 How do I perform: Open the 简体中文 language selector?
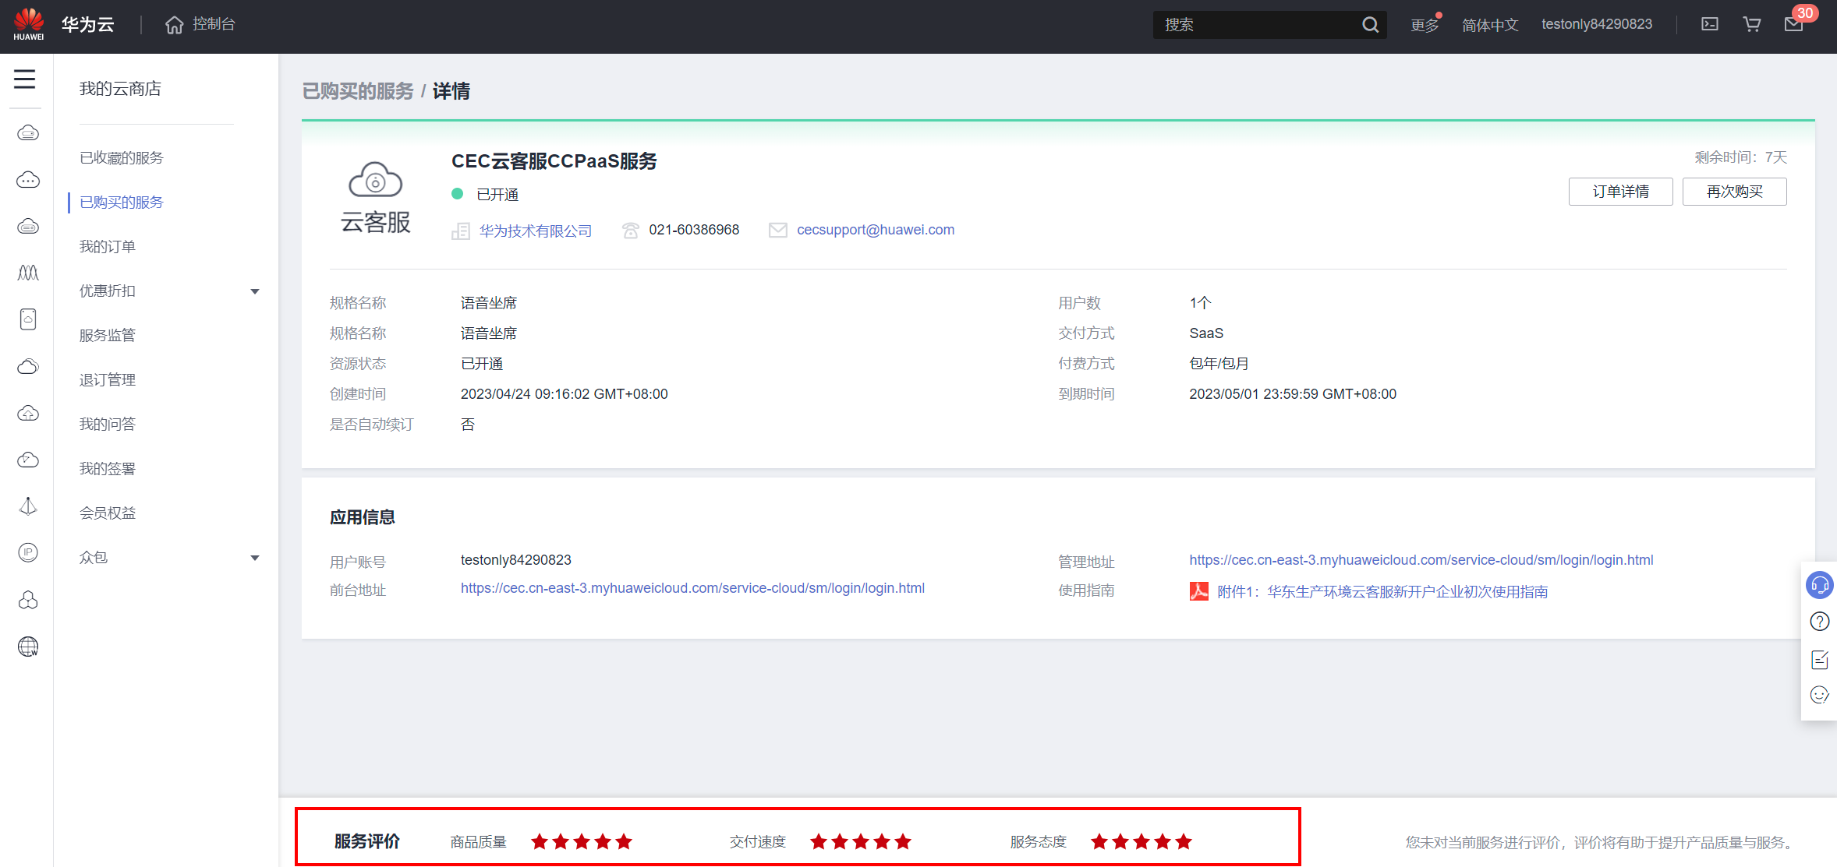tap(1490, 25)
